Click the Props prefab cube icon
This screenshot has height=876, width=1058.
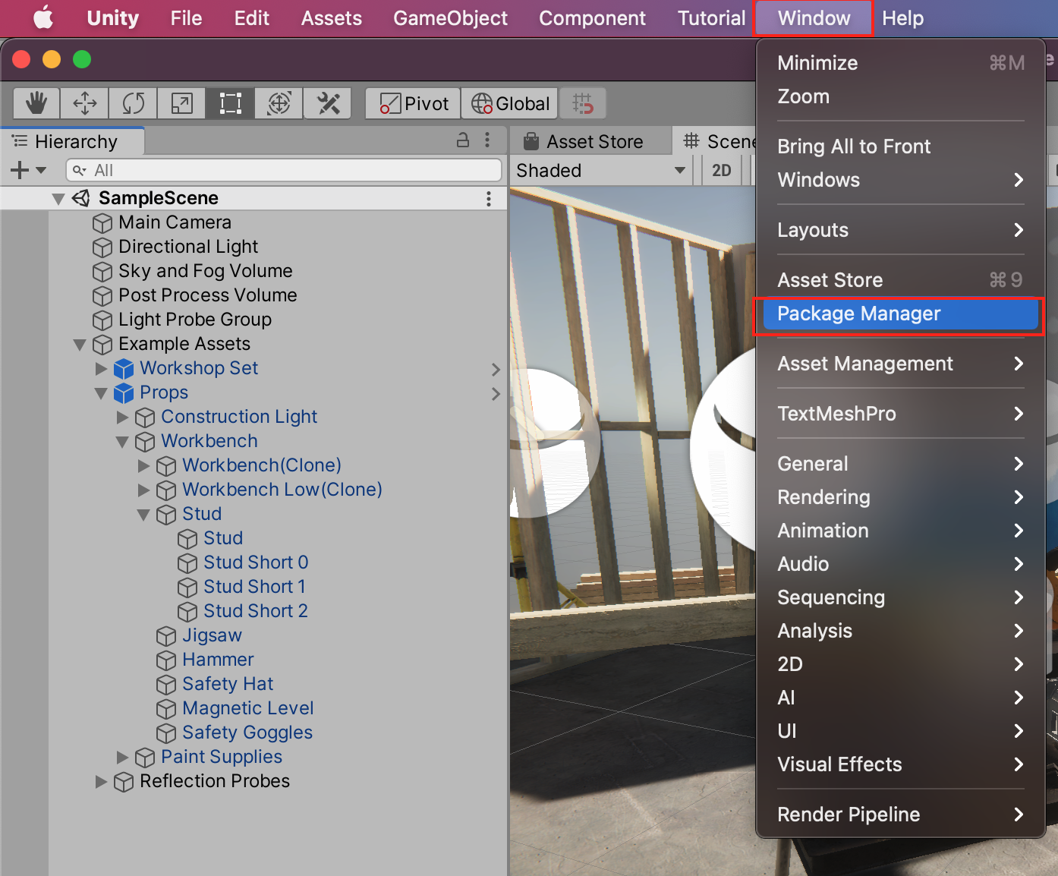pyautogui.click(x=124, y=393)
